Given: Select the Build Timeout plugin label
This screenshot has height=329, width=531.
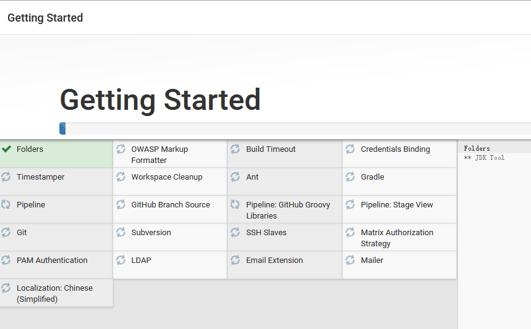Looking at the screenshot, I should tap(271, 149).
